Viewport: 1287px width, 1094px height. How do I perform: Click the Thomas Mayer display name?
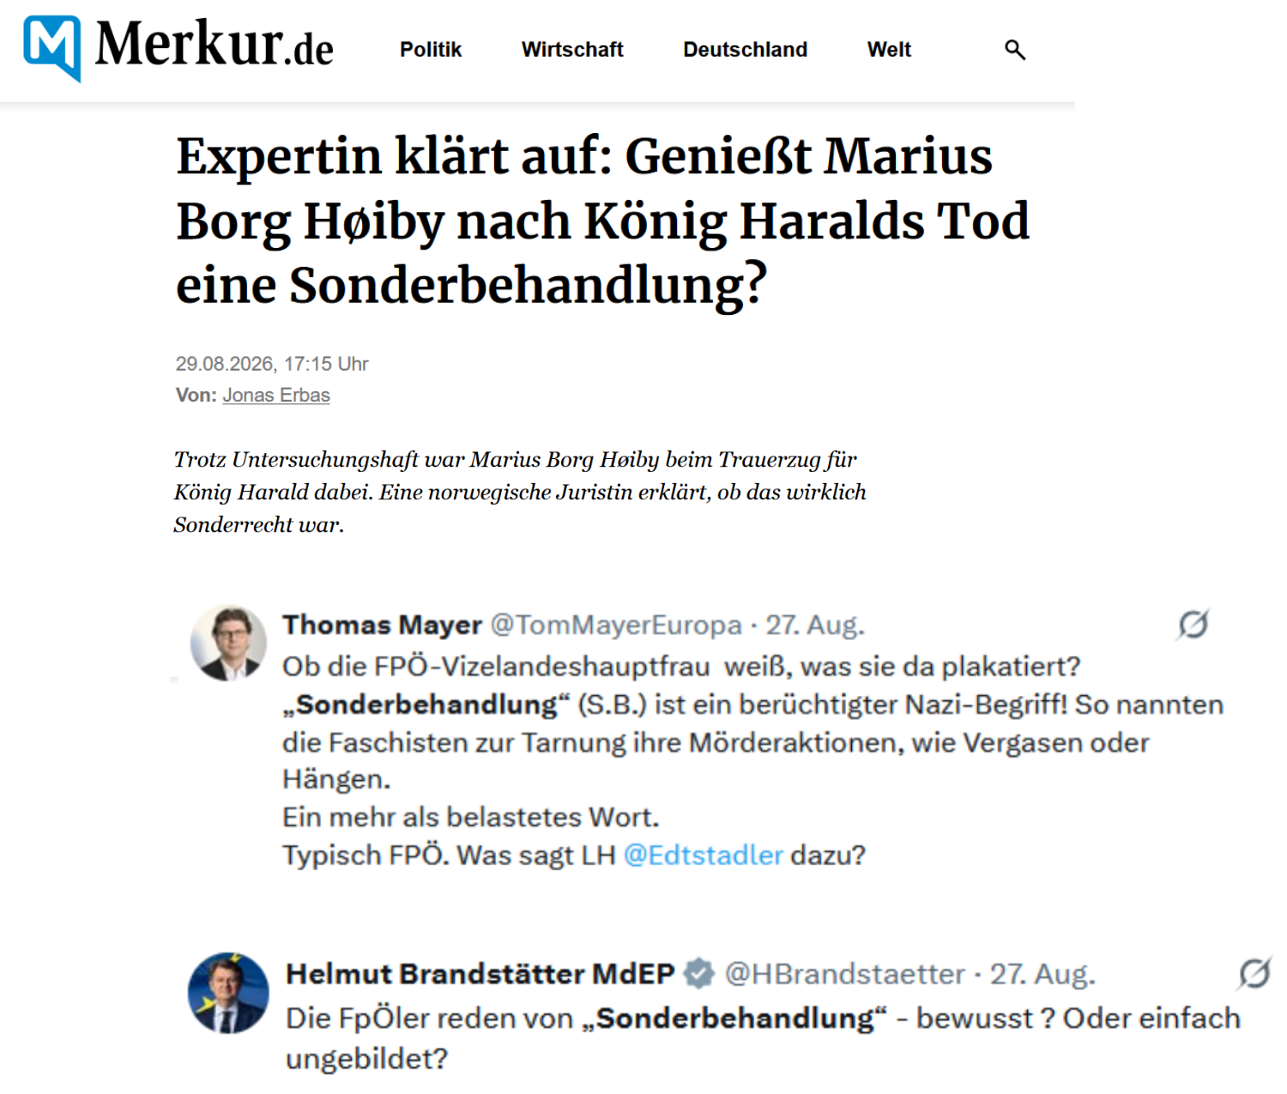pyautogui.click(x=382, y=625)
